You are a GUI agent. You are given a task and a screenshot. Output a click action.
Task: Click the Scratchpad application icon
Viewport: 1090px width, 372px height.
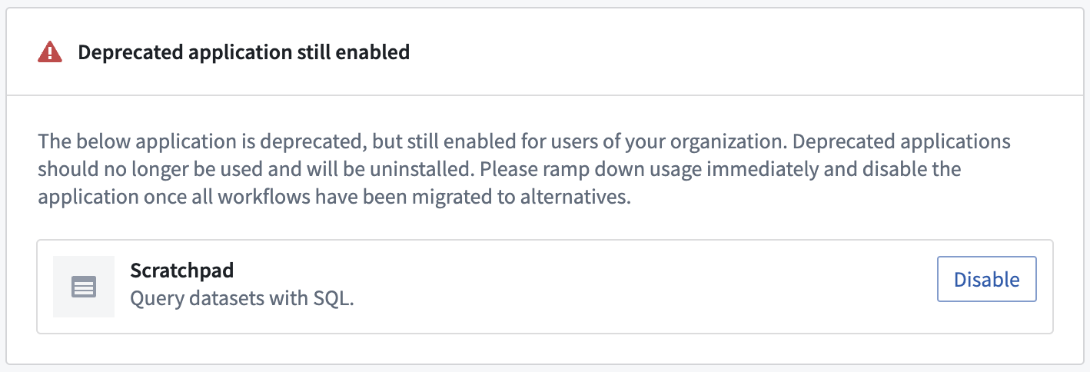pos(84,287)
